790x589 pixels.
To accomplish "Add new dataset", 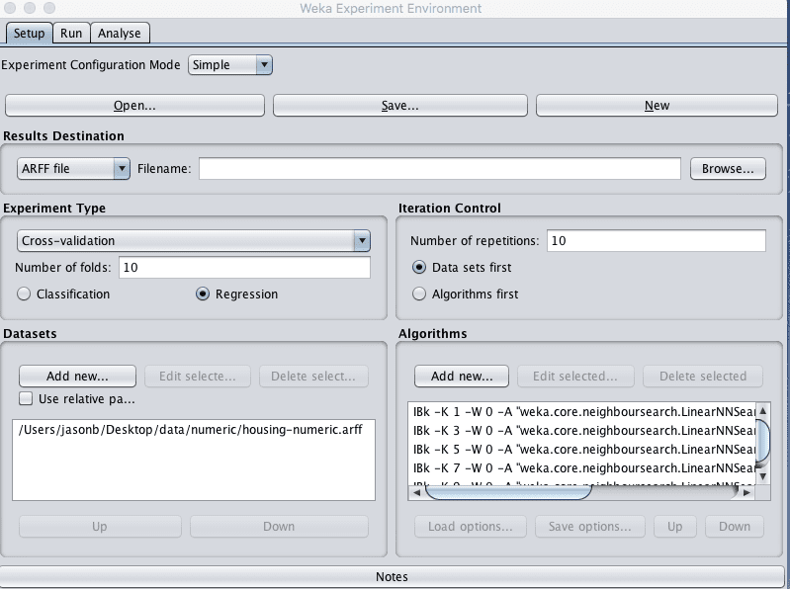I will click(77, 377).
